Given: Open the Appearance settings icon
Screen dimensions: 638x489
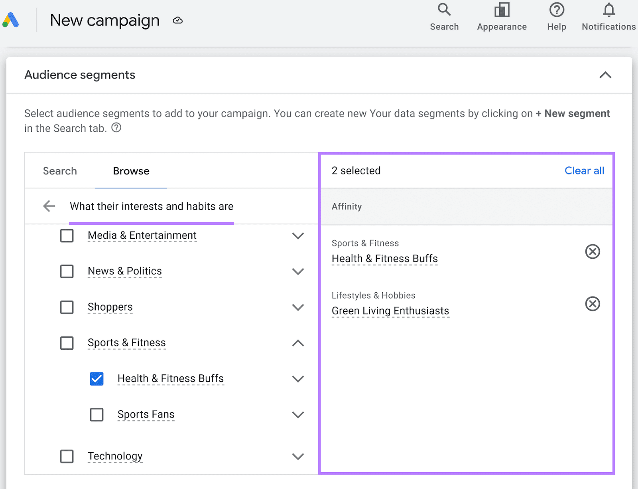Looking at the screenshot, I should (501, 16).
